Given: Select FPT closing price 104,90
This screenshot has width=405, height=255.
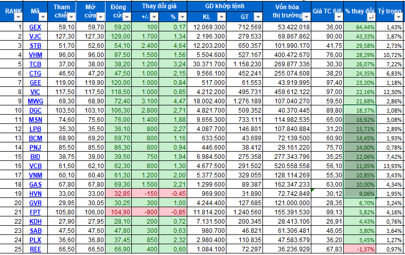Looking at the screenshot, I should point(118,212).
